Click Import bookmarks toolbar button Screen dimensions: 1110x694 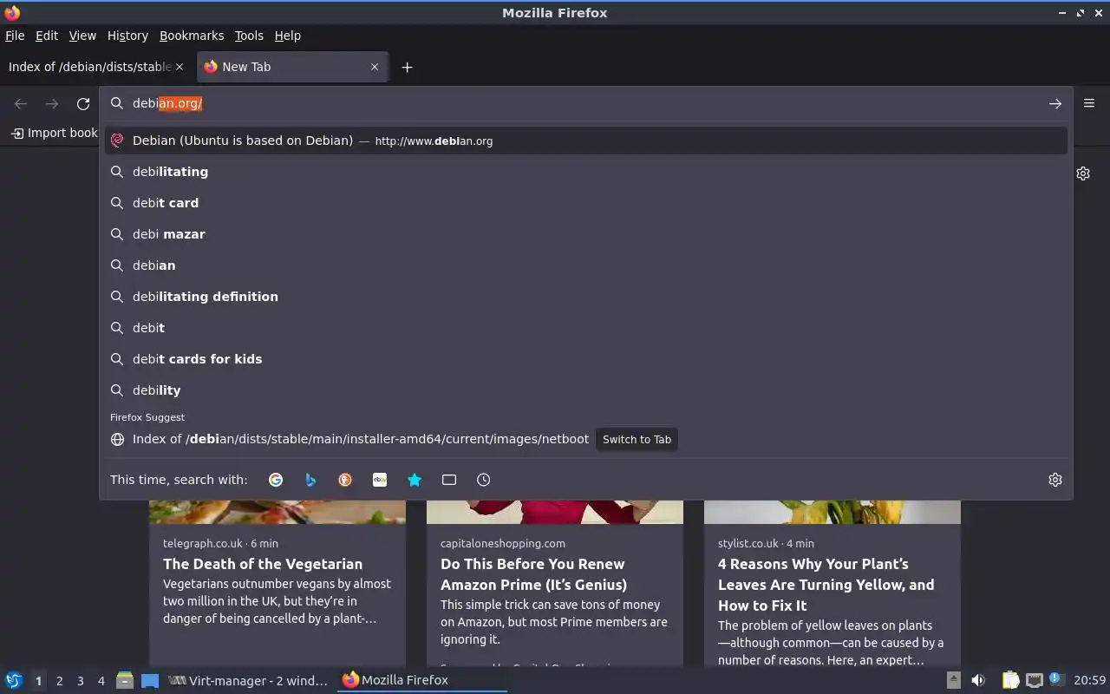pos(55,133)
